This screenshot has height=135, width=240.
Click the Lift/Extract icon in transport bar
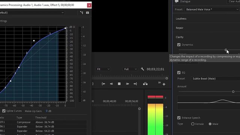click(145, 84)
